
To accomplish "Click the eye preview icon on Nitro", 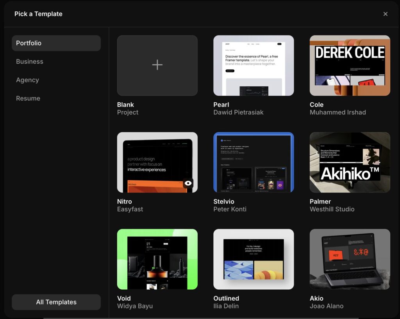I will 188,183.
